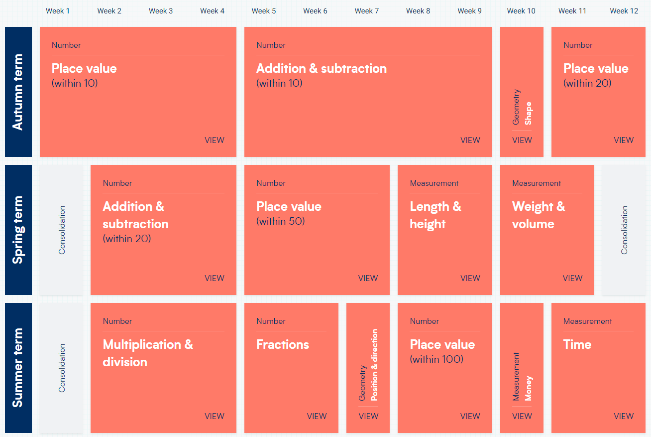Viewport: 651px width, 437px height.
Task: Open VIEW for the Time unit
Action: 624,416
